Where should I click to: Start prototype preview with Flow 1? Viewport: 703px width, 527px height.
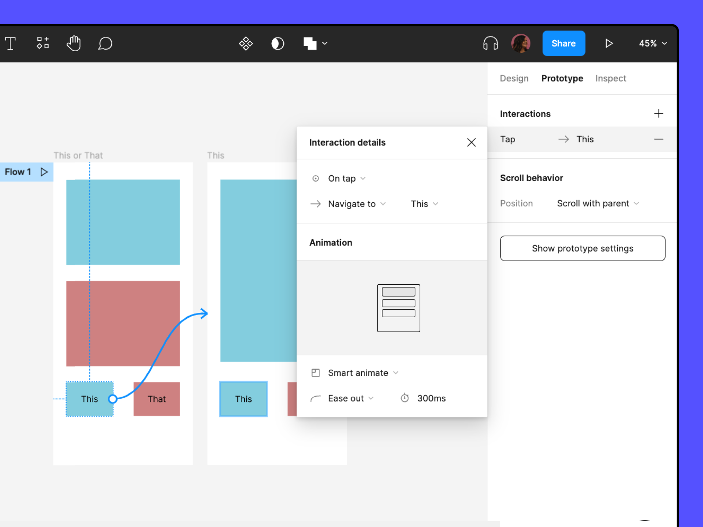[x=42, y=171]
